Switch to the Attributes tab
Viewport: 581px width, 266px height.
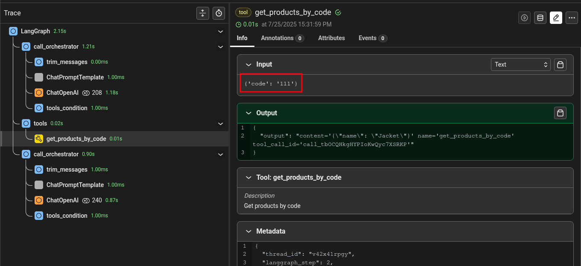point(331,38)
